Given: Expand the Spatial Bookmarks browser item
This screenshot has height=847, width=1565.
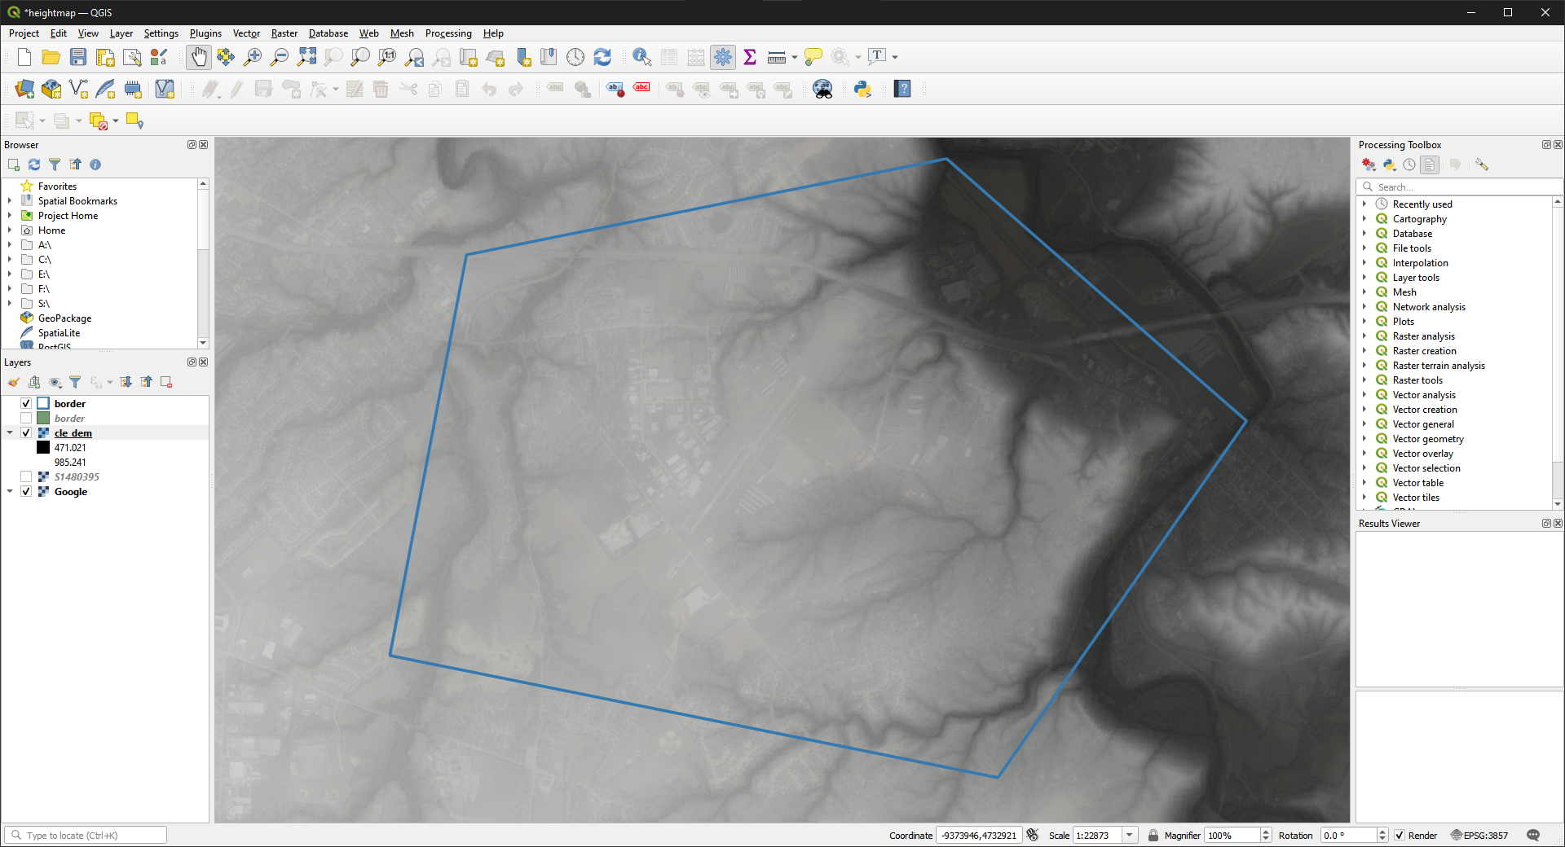Looking at the screenshot, I should pyautogui.click(x=10, y=201).
